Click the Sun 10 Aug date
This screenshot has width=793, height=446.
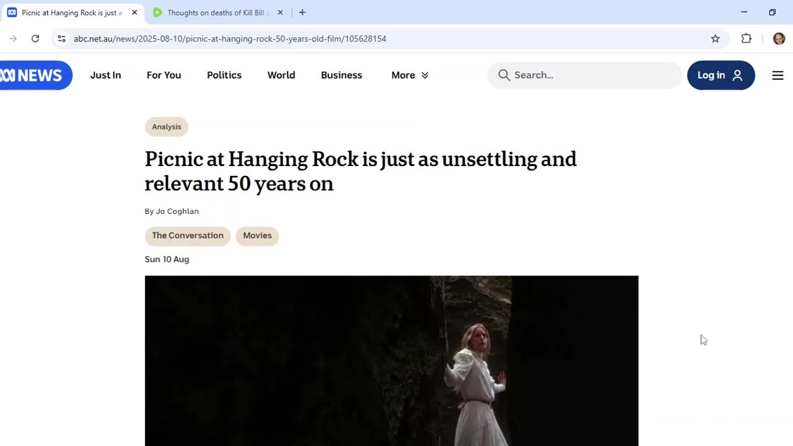(x=167, y=259)
